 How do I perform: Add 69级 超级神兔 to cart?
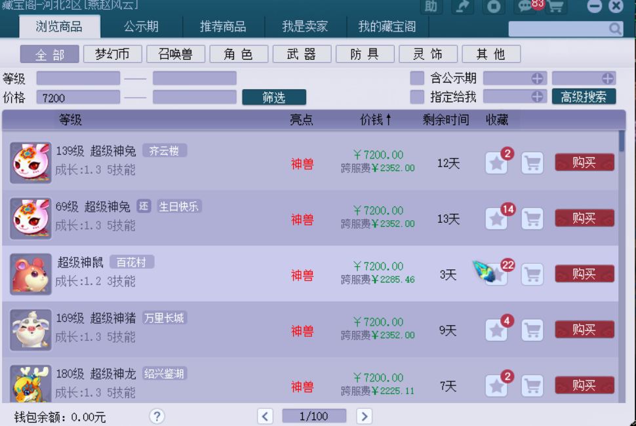click(x=532, y=219)
